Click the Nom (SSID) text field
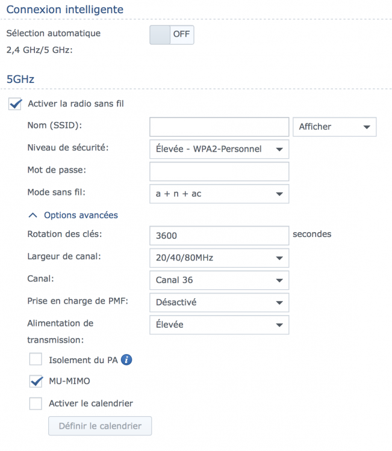Screen dimensions: 392x451 pyautogui.click(x=219, y=127)
